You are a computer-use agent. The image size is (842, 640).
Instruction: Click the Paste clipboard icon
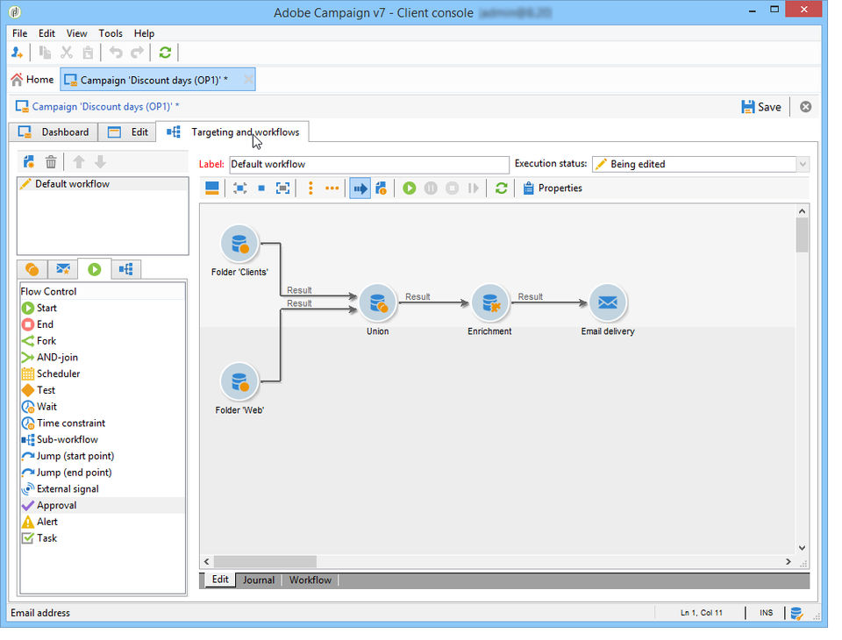point(88,53)
